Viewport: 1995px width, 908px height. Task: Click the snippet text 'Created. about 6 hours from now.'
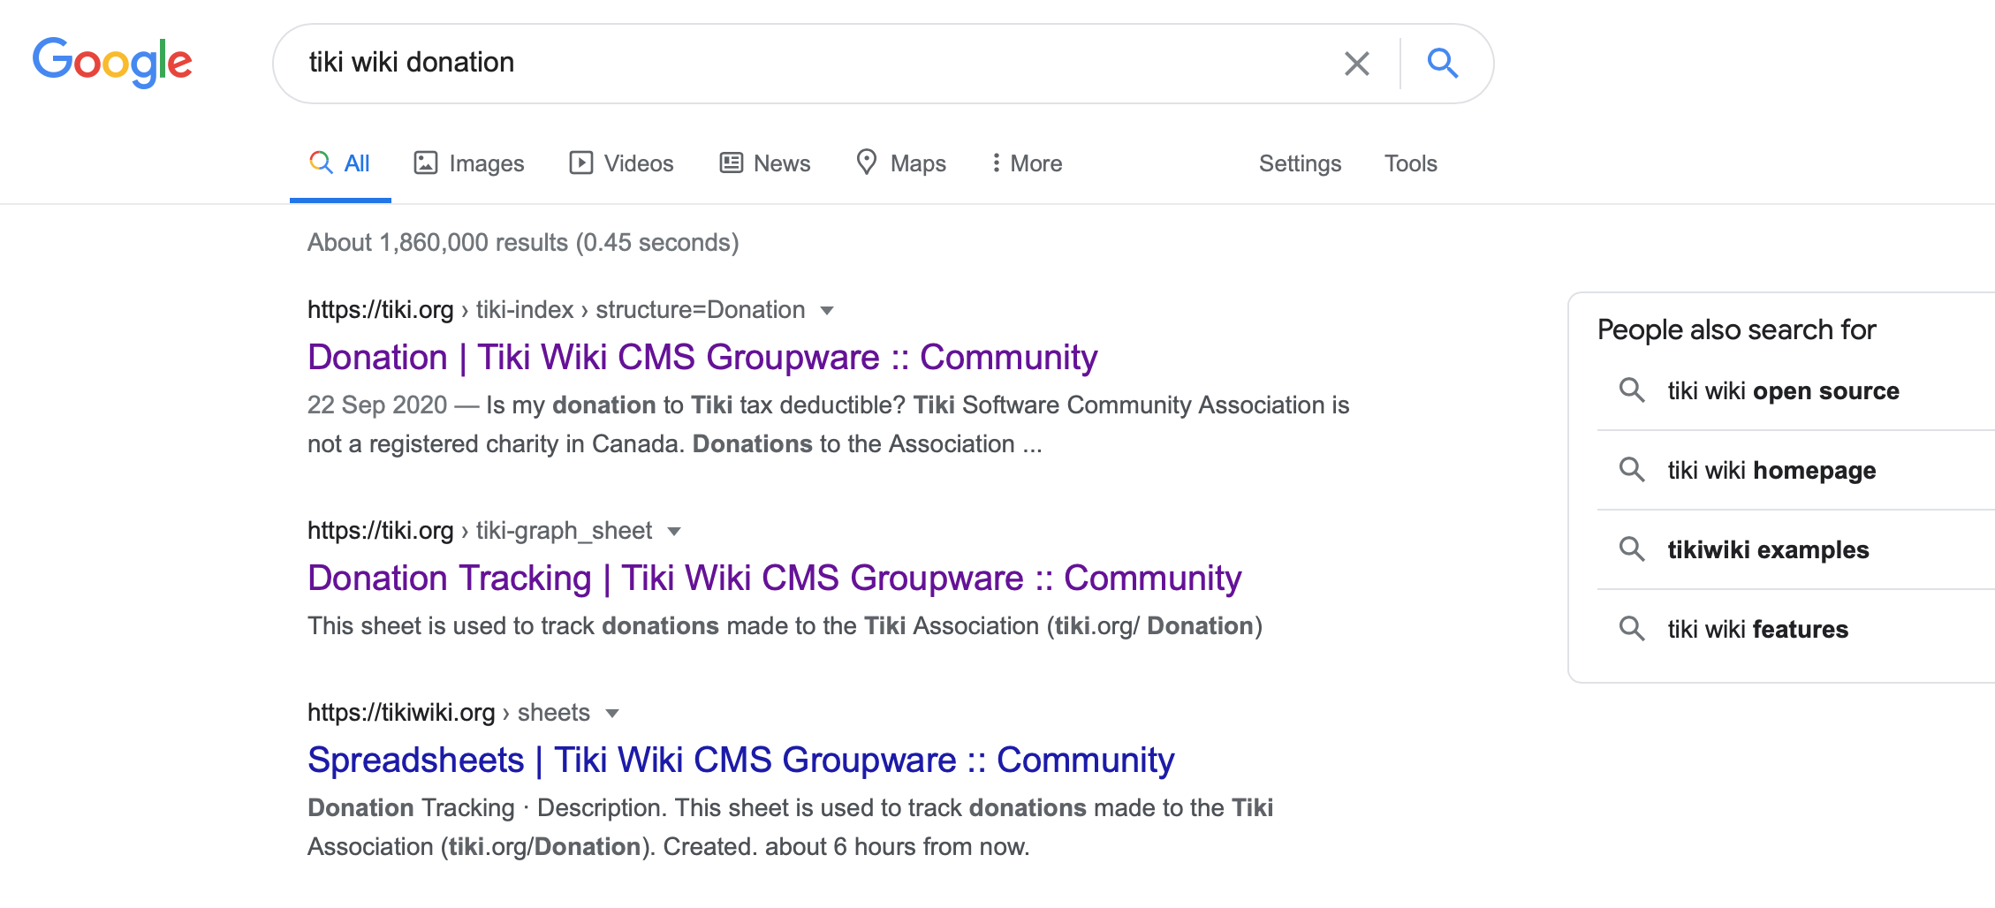point(846,847)
